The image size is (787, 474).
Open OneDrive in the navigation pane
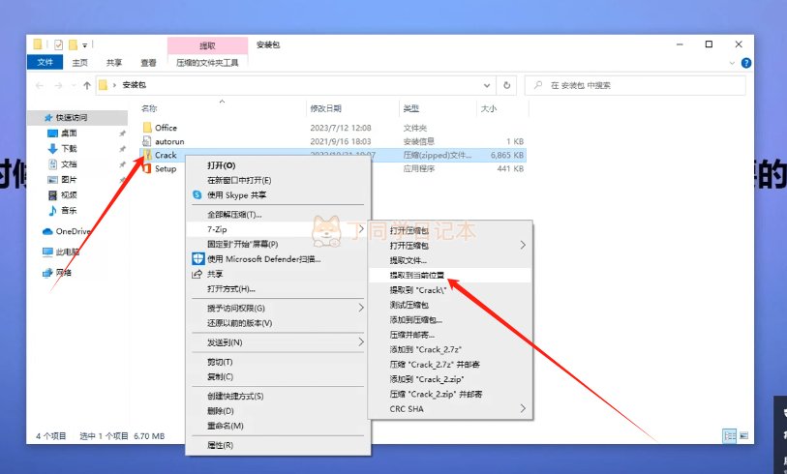(x=72, y=231)
